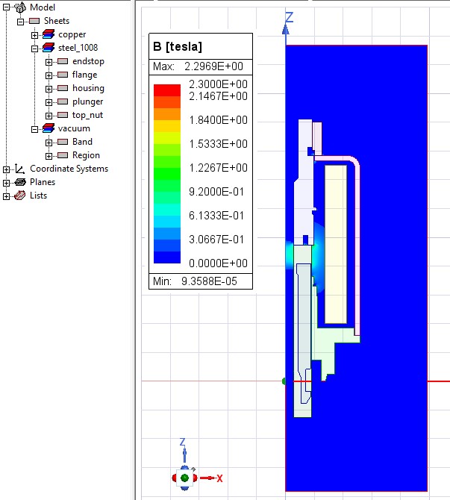
Task: Click the Sheets folder icon
Action: [34, 21]
